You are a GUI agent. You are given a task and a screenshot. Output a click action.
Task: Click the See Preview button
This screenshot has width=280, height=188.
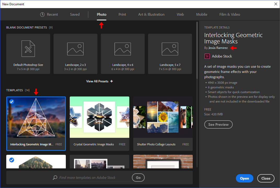click(x=218, y=124)
